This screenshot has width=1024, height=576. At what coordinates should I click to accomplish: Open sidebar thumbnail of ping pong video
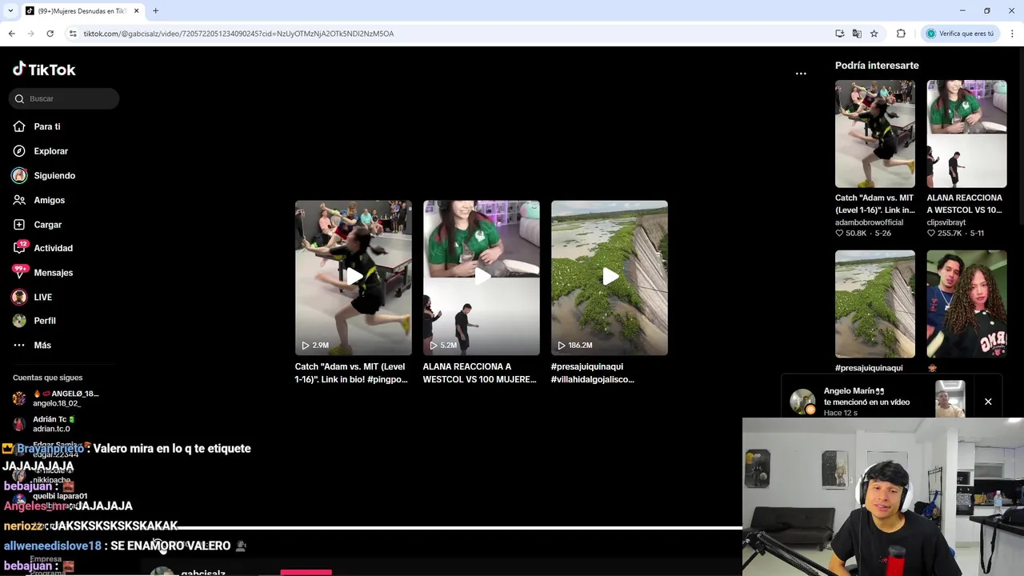875,134
